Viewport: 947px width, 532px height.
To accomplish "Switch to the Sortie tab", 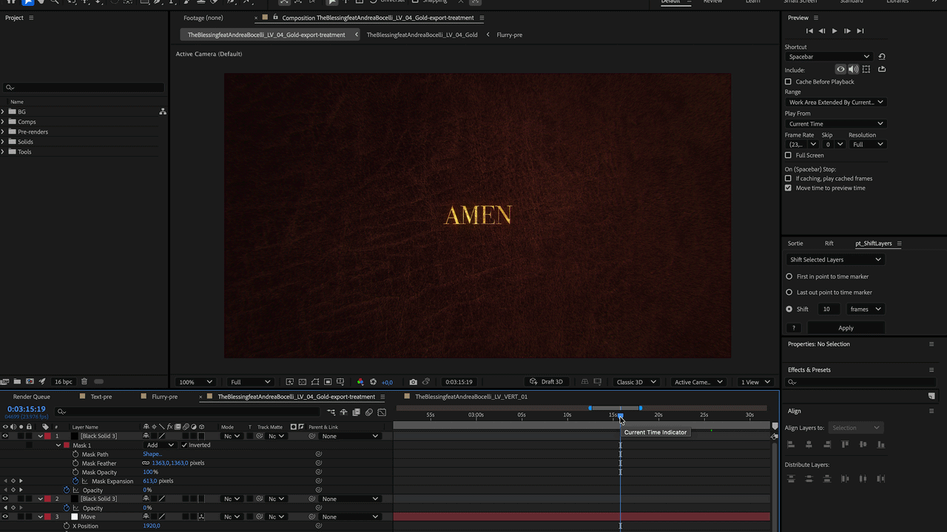I will click(795, 243).
